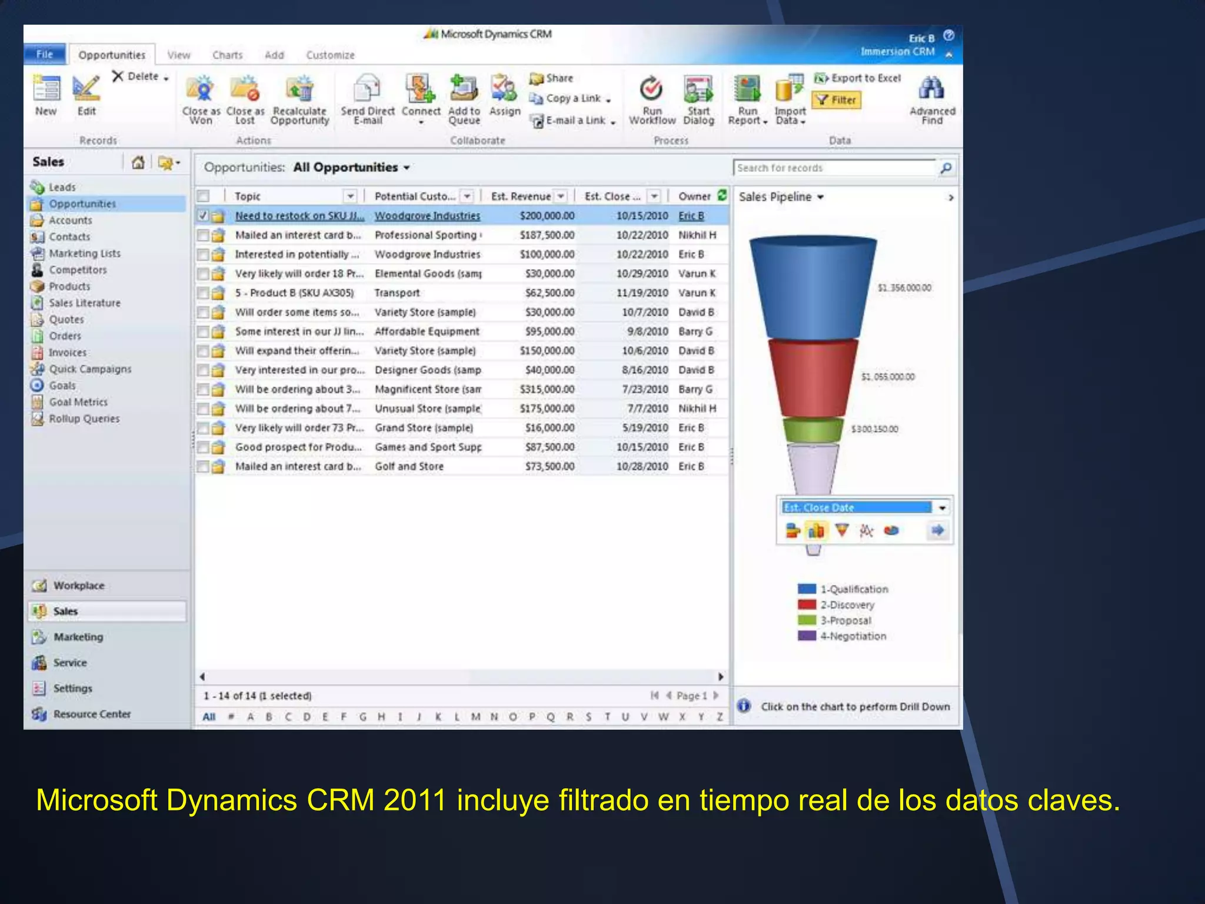The image size is (1205, 904).
Task: Open the File tab
Action: tap(45, 54)
